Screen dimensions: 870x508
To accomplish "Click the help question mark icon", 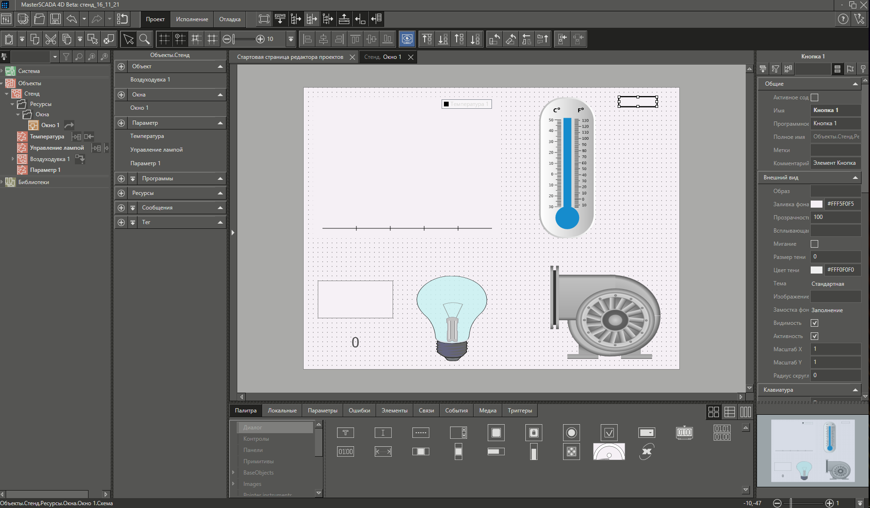I will point(843,19).
